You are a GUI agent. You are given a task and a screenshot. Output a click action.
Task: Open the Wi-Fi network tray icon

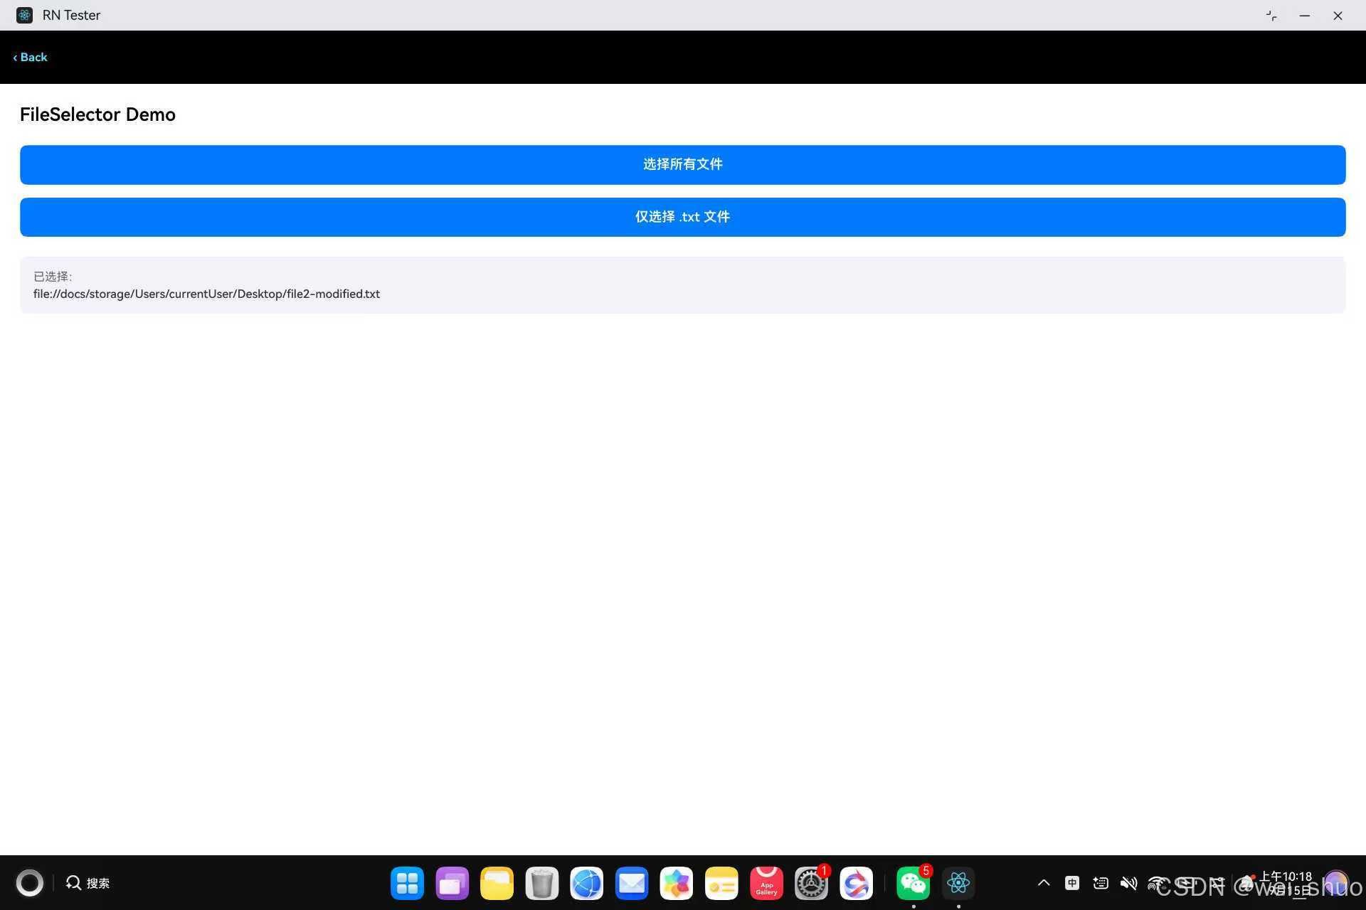1156,883
